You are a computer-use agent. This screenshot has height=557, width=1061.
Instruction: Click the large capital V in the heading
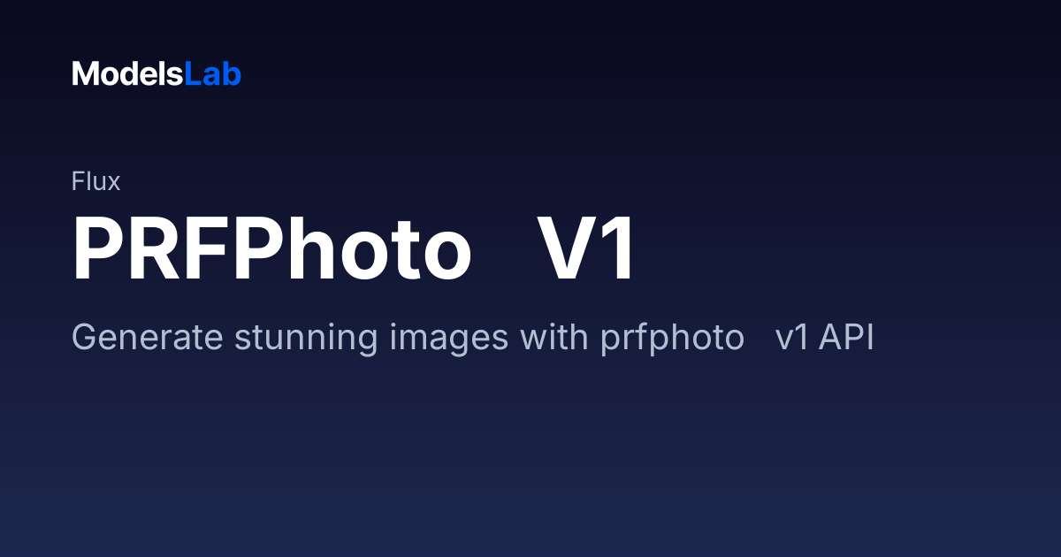[569, 251]
